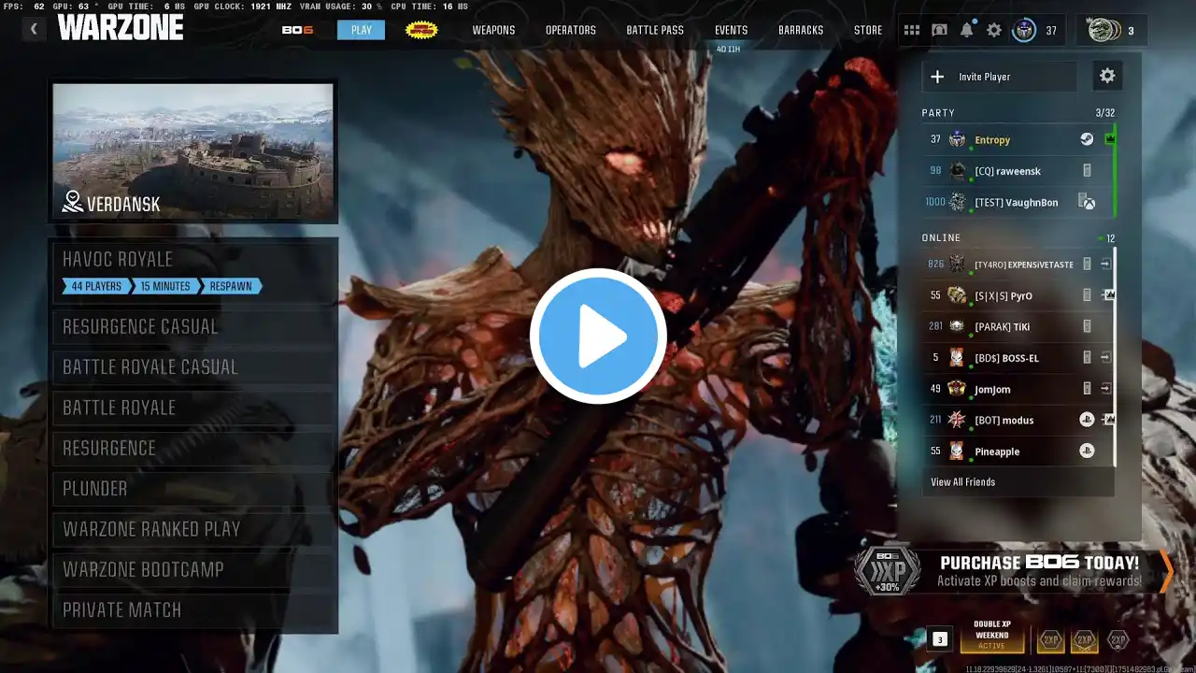Click the join icon on JomJom row
The height and width of the screenshot is (673, 1196).
click(x=1106, y=389)
